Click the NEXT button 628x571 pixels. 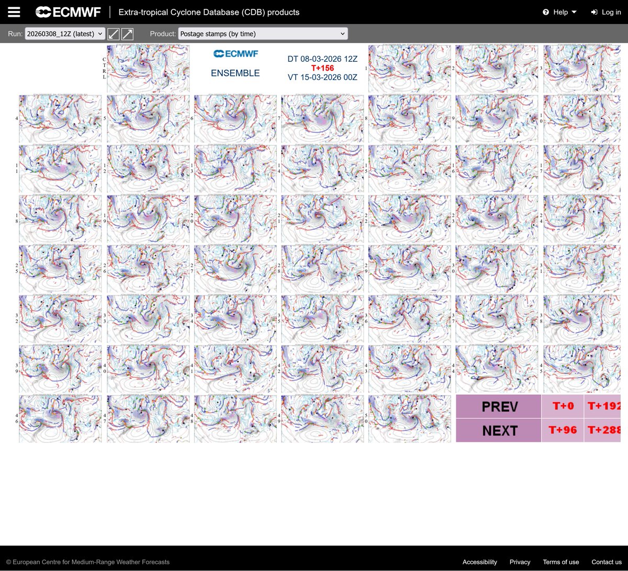tap(498, 431)
